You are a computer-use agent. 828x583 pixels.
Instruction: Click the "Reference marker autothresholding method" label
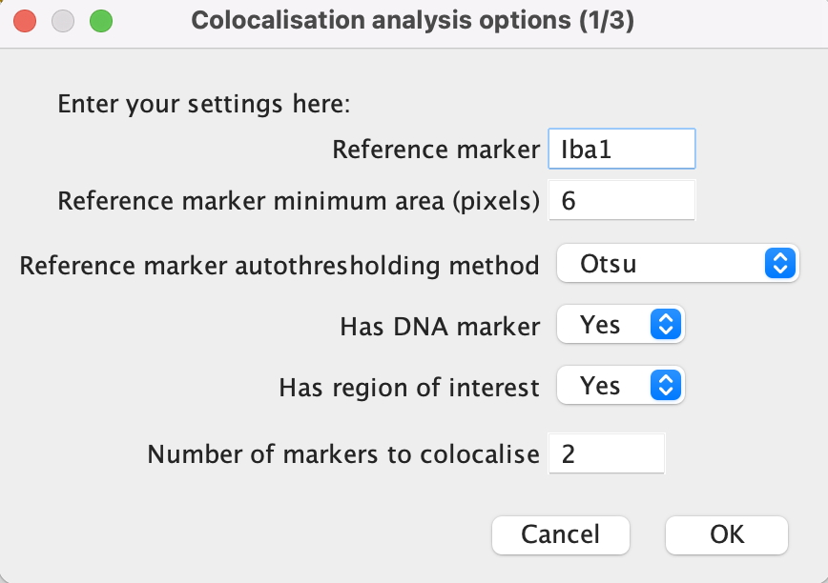click(x=279, y=265)
